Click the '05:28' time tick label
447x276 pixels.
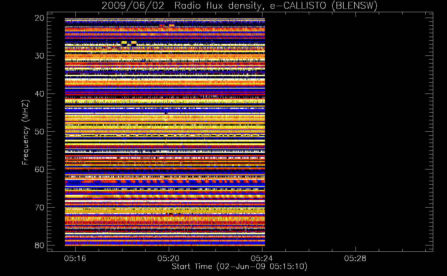(355, 259)
